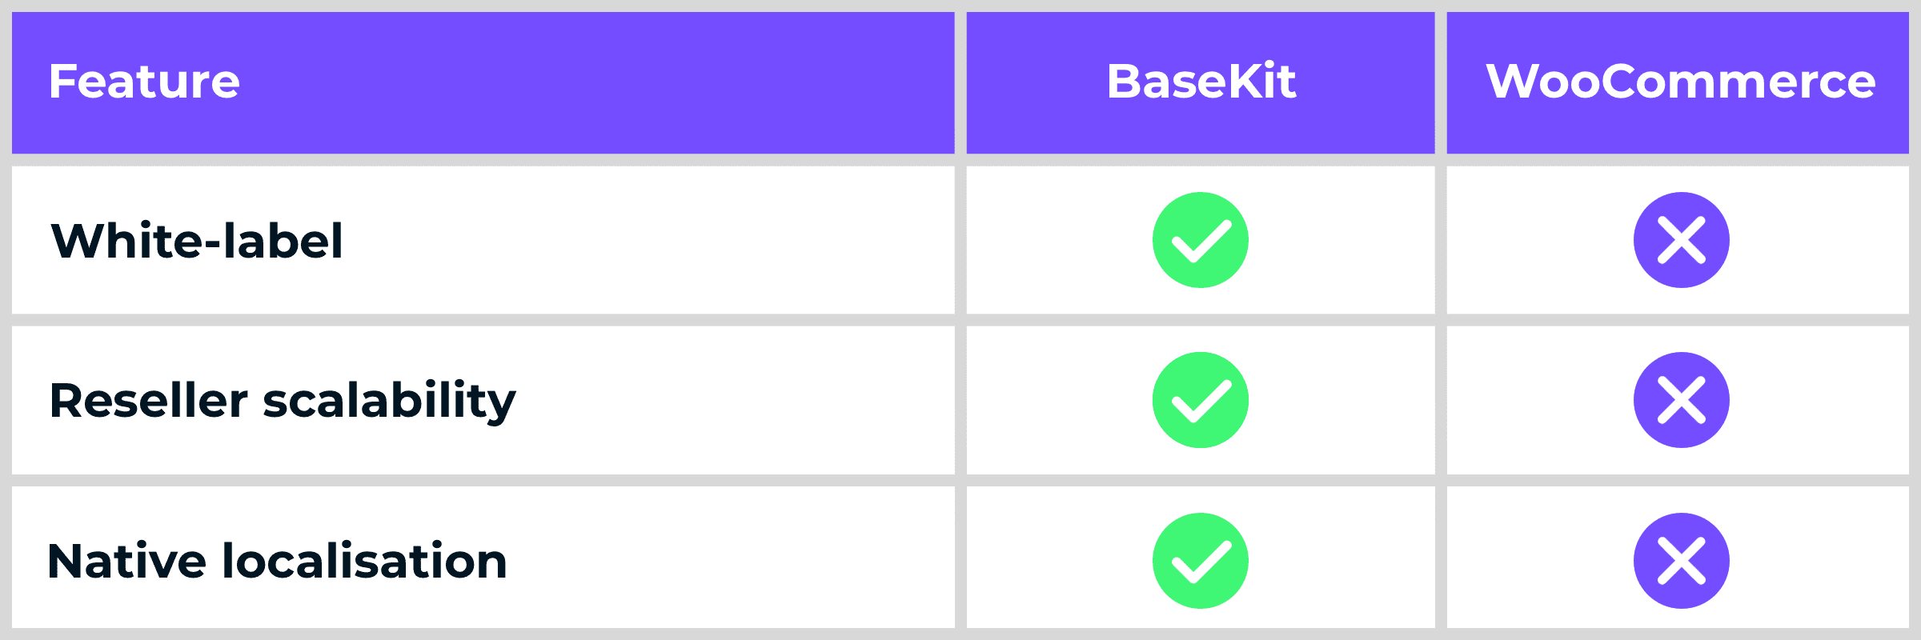Select the Feature column header
Screen dimensions: 1921x640
[144, 82]
